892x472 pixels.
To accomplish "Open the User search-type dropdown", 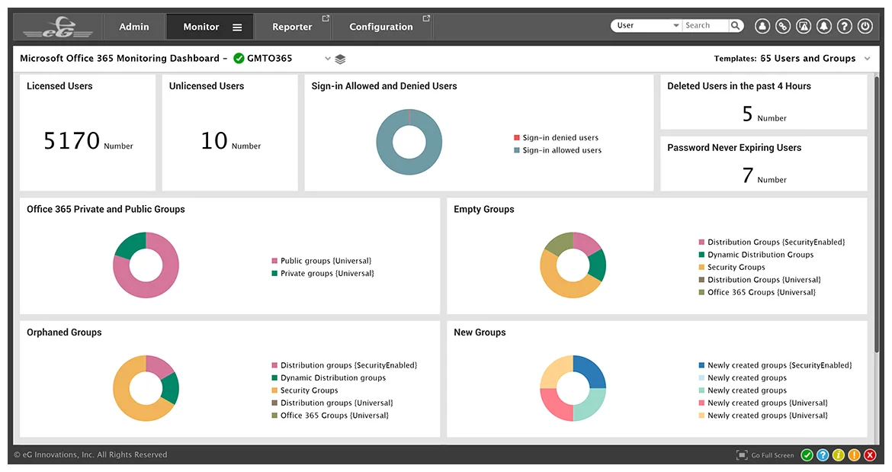I will (x=647, y=26).
